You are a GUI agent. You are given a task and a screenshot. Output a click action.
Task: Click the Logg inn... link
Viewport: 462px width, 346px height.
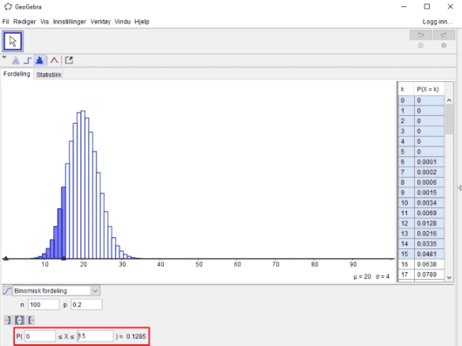pos(438,22)
